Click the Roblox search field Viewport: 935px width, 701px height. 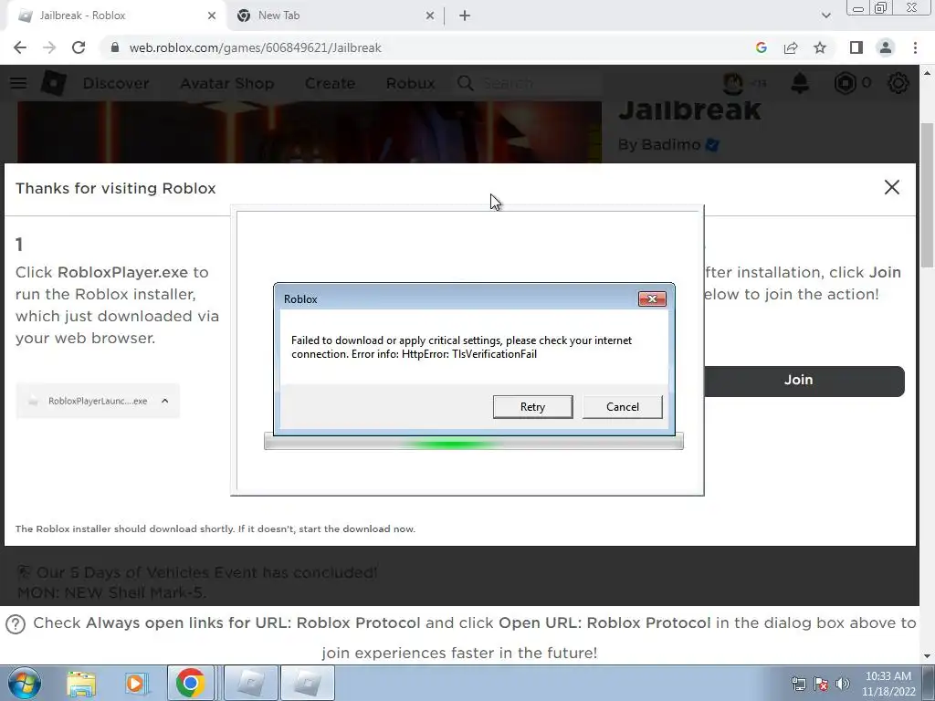pos(528,83)
